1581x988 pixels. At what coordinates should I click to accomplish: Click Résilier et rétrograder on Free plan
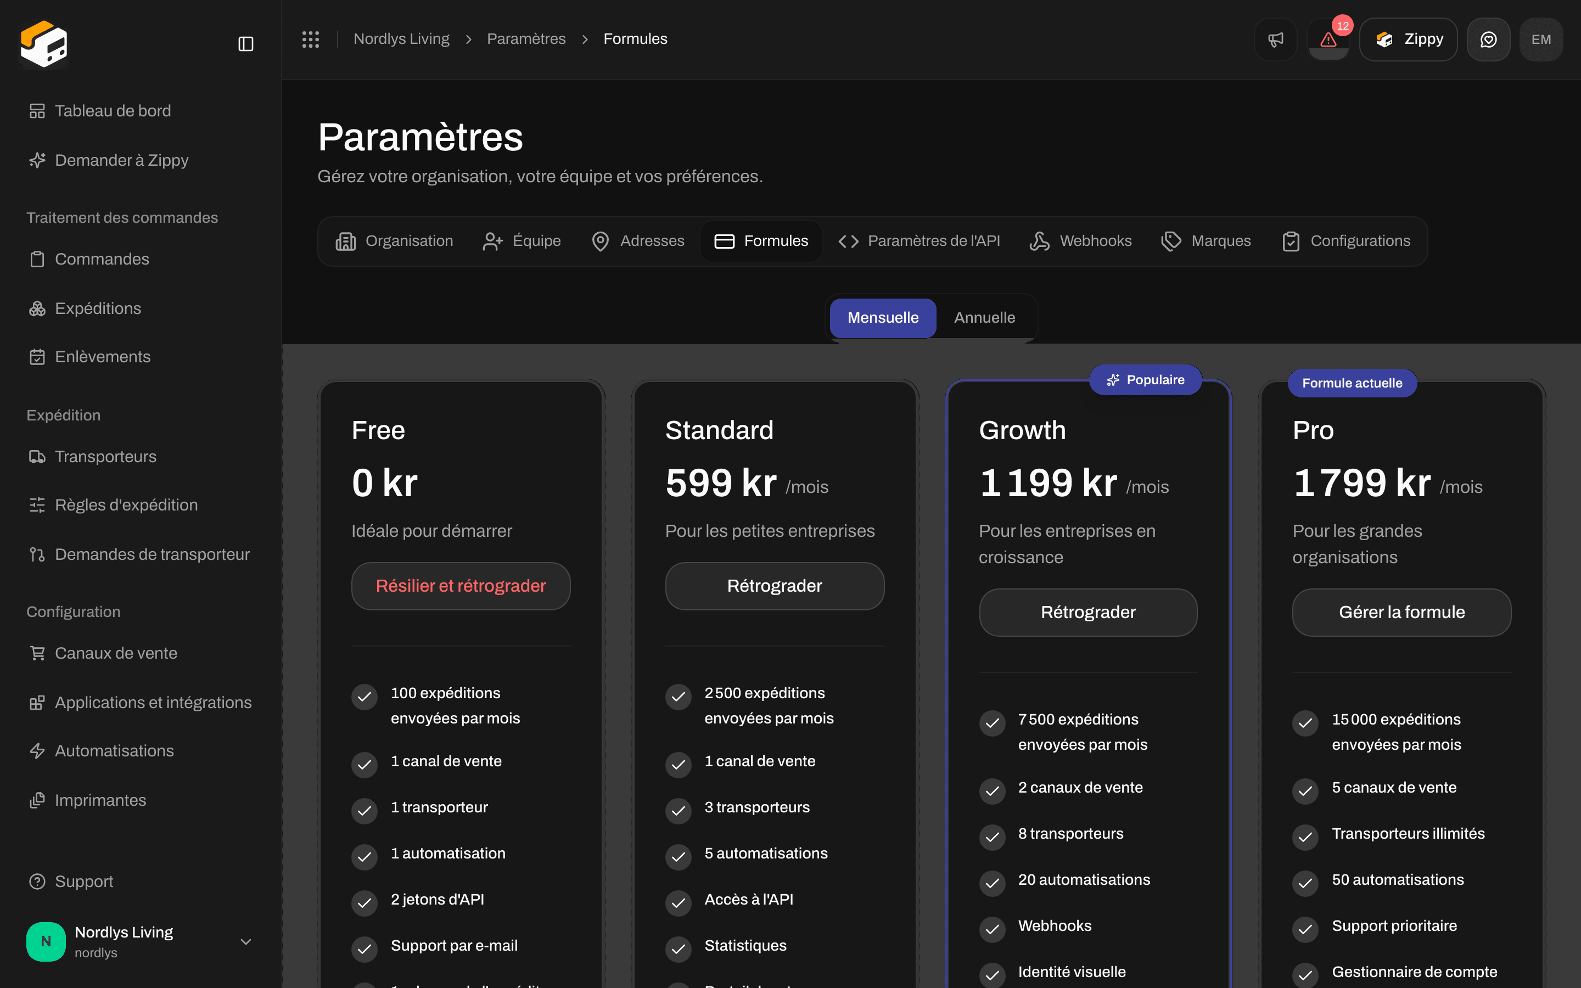pos(461,586)
